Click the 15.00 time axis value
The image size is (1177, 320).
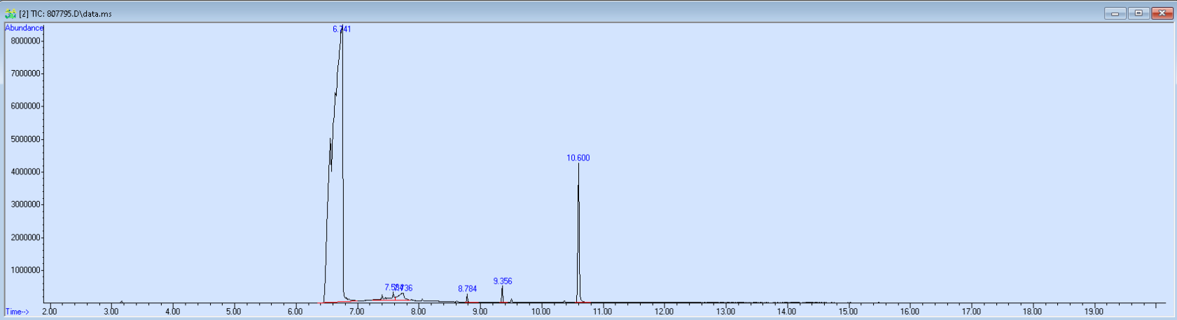[848, 312]
